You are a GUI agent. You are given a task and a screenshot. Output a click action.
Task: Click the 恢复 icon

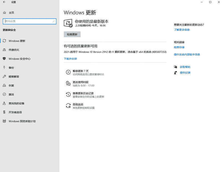[4, 85]
